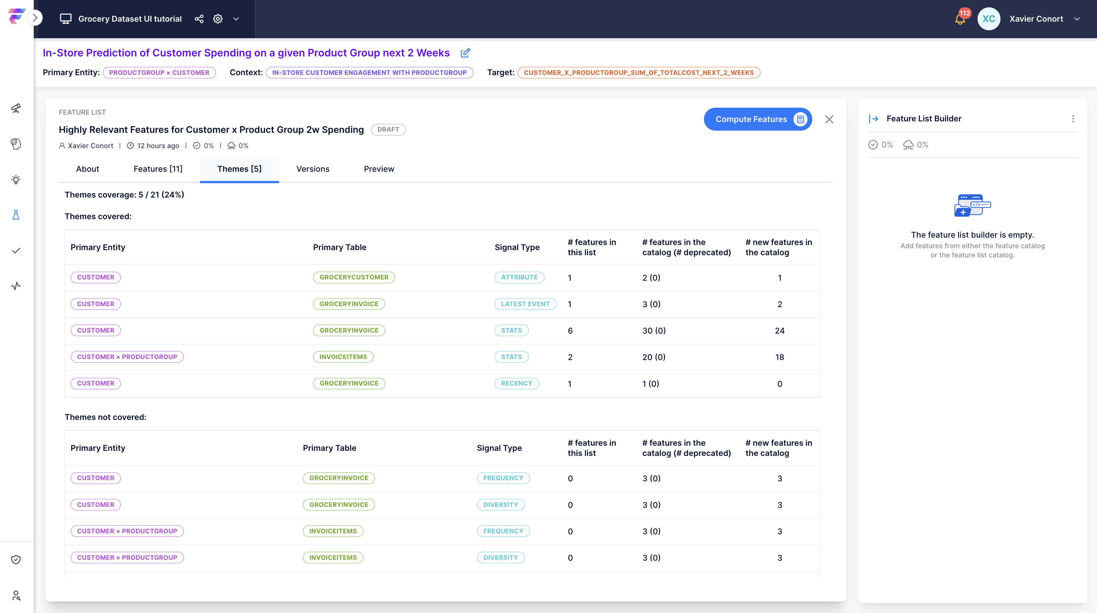Viewport: 1097px width, 613px height.
Task: Click FREQUENCY tag in the CUSTOMER GROCERYINVOICE row
Action: pyautogui.click(x=503, y=478)
